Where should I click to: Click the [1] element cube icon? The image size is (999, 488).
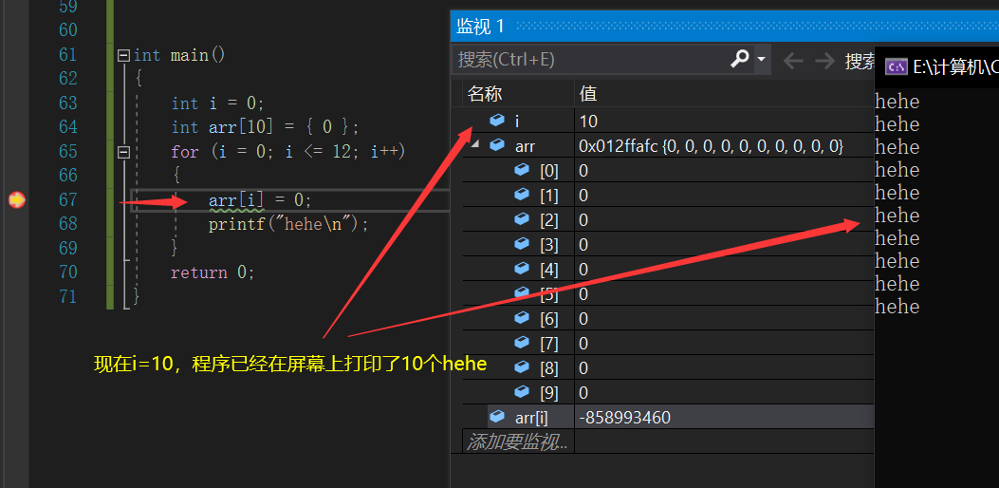click(523, 195)
